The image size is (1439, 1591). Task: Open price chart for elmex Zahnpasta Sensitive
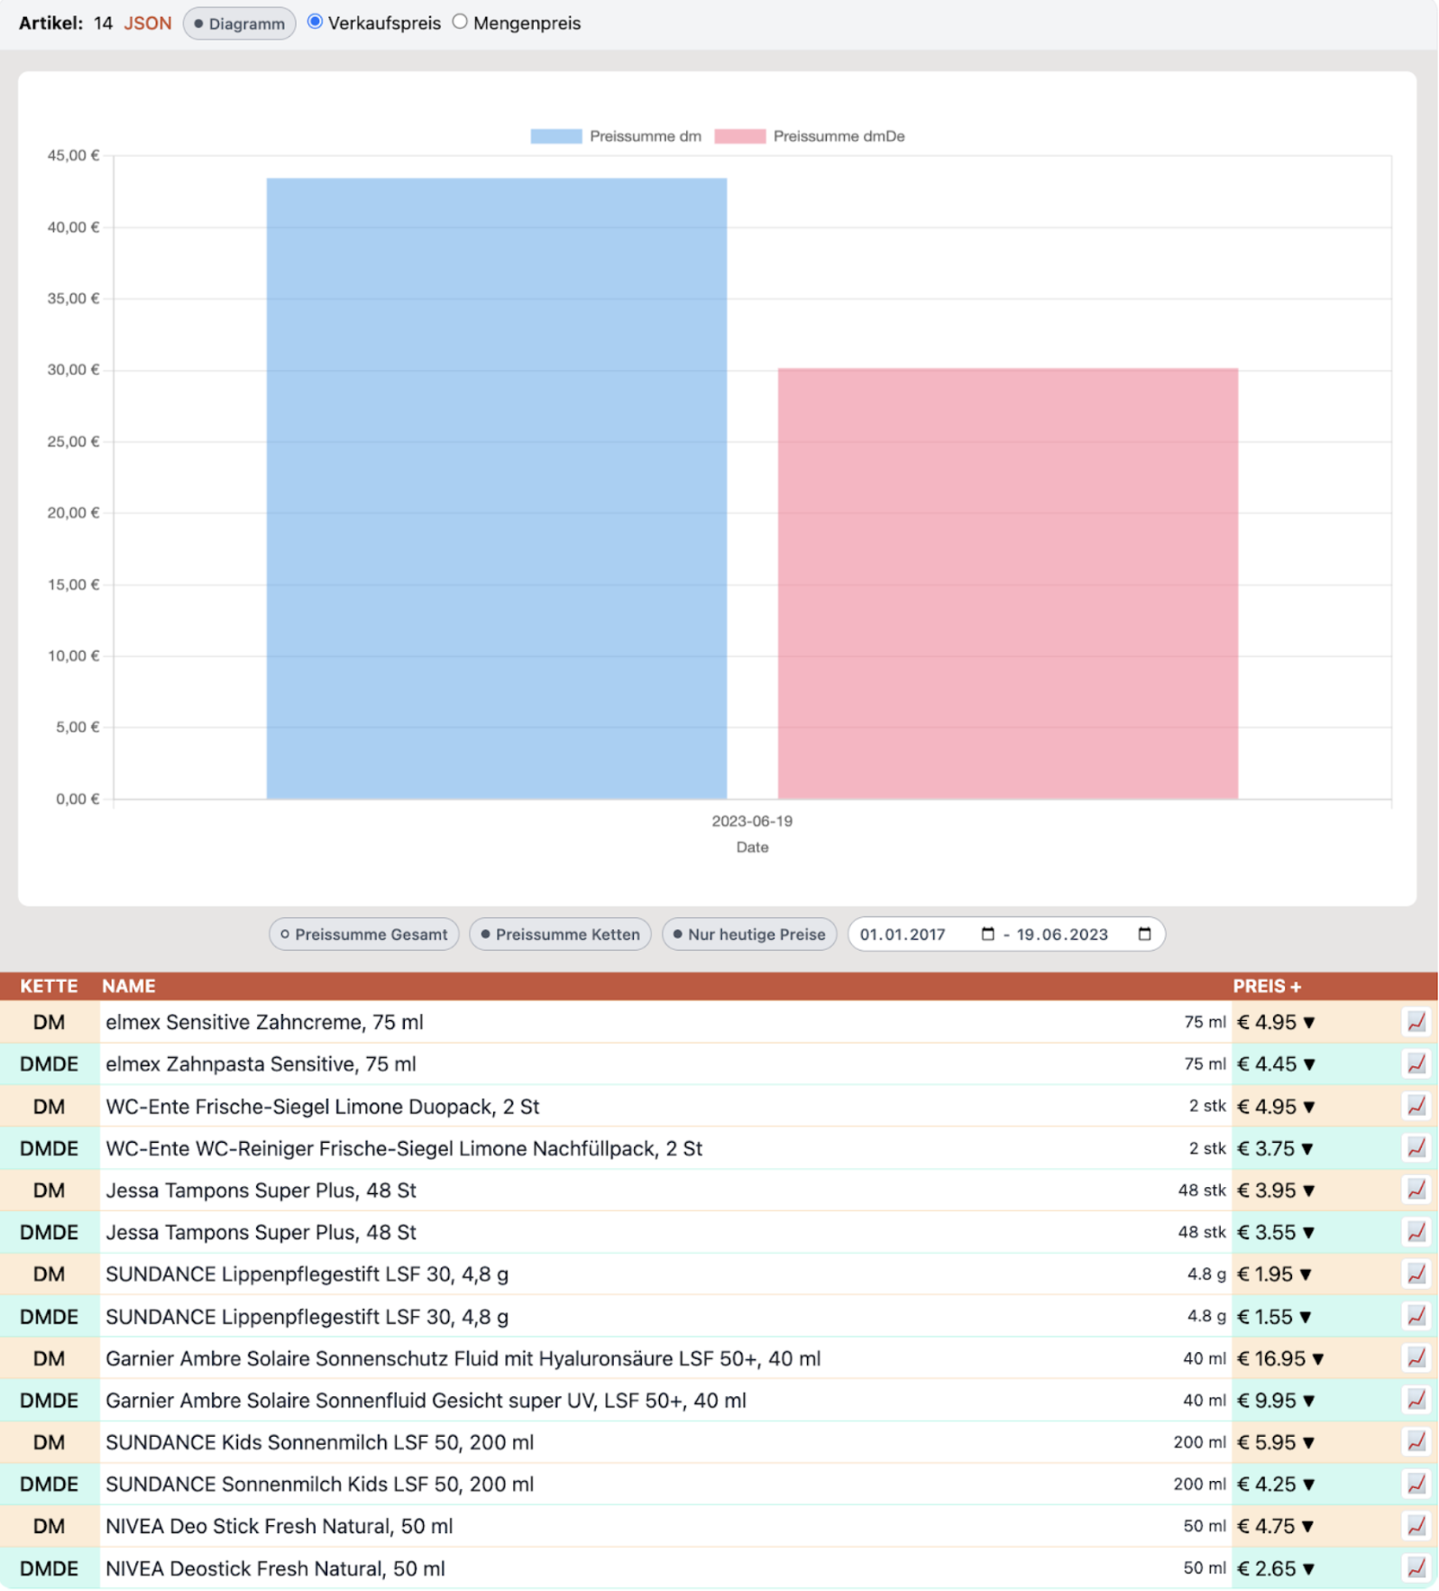pyautogui.click(x=1416, y=1063)
